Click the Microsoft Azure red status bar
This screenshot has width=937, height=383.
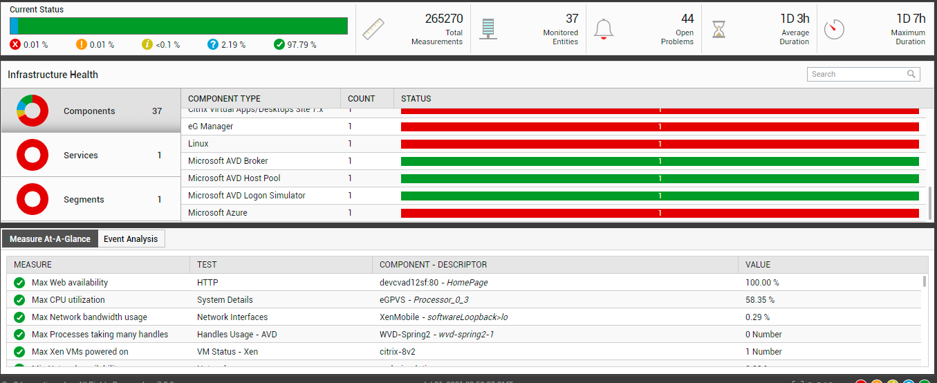click(x=660, y=213)
